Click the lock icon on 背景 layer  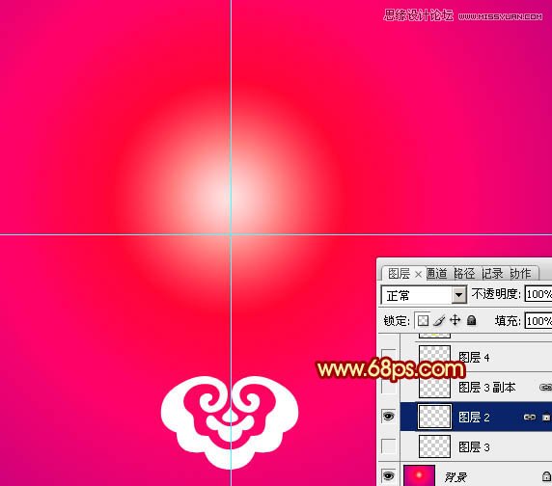click(546, 476)
